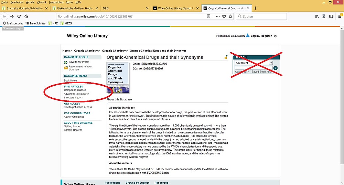Click the Recommend to Your Librarian envelope icon
The width and height of the screenshot is (344, 185).
[66, 68]
